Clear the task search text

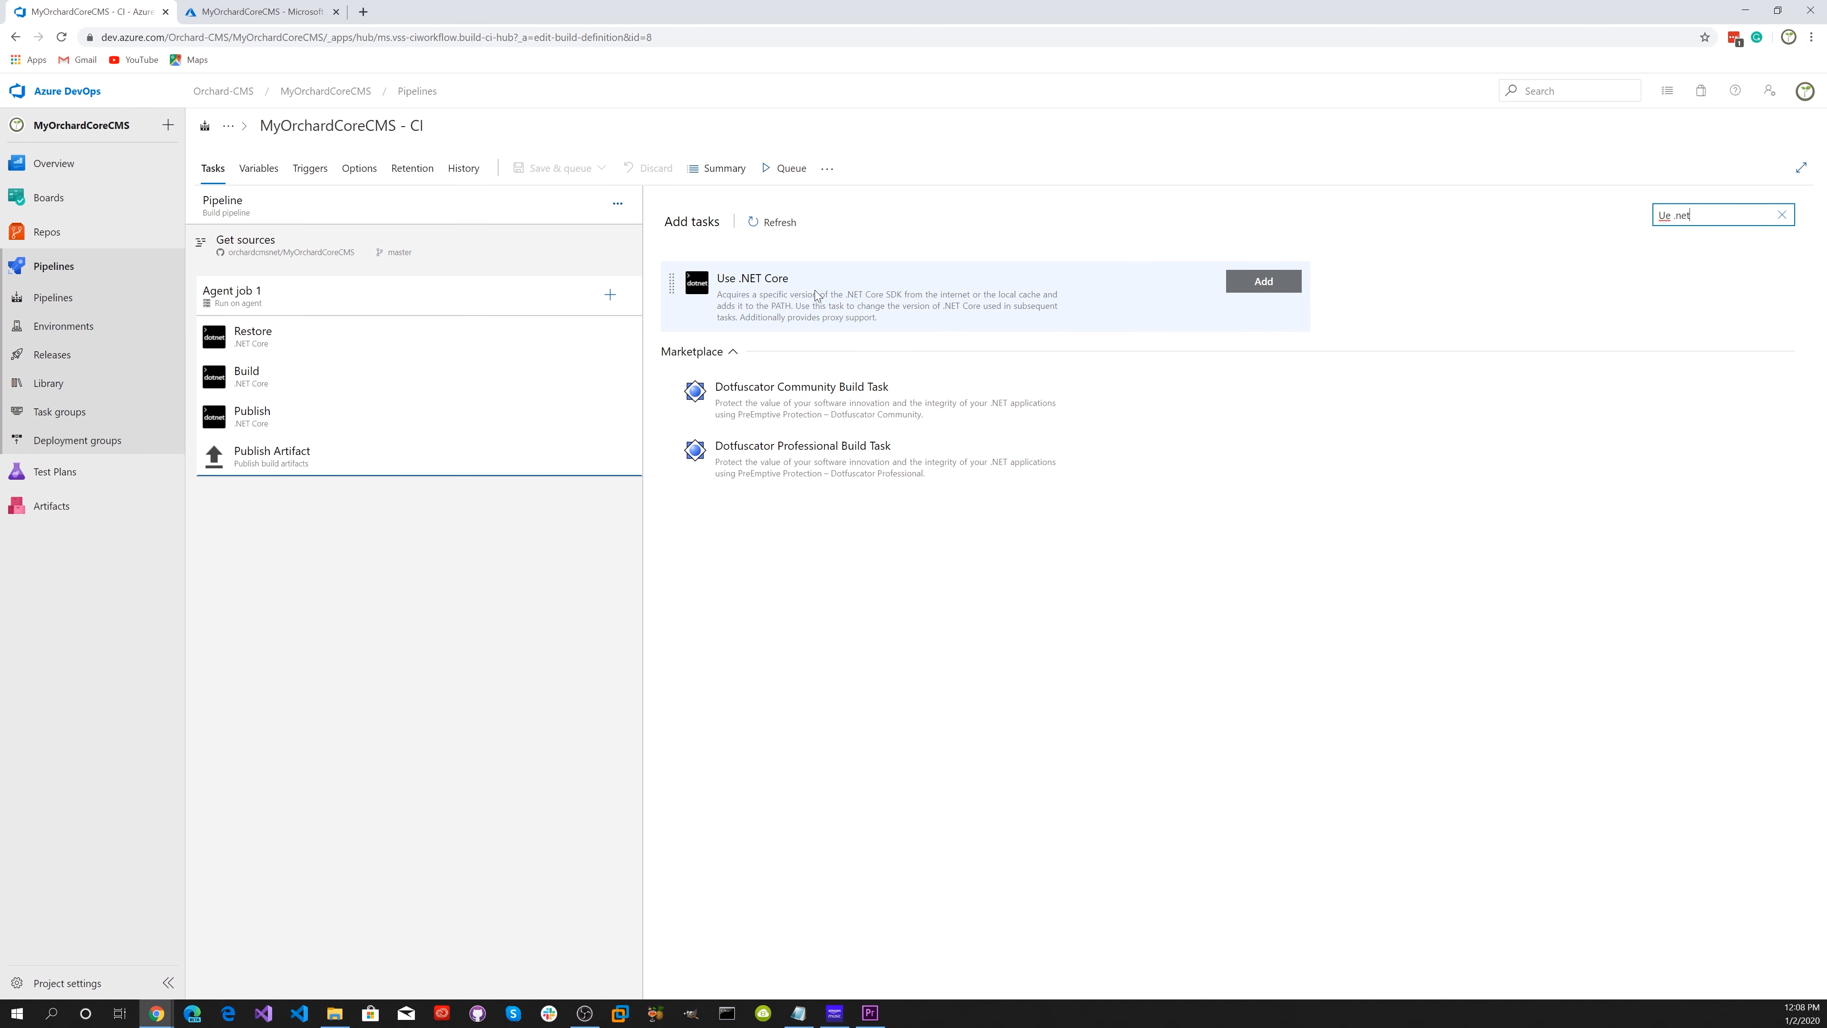tap(1782, 215)
